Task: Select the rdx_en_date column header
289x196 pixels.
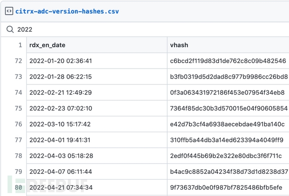Action: point(47,45)
